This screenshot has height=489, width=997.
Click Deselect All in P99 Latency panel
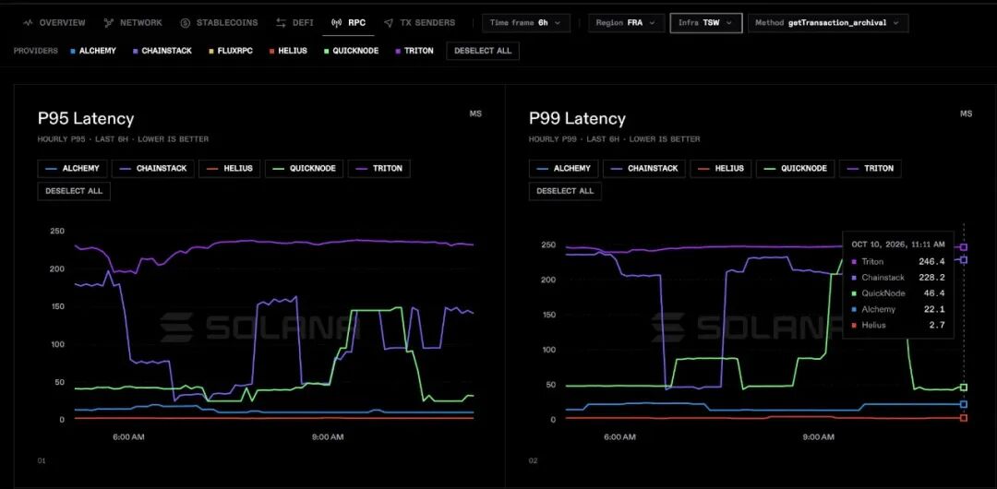[565, 191]
